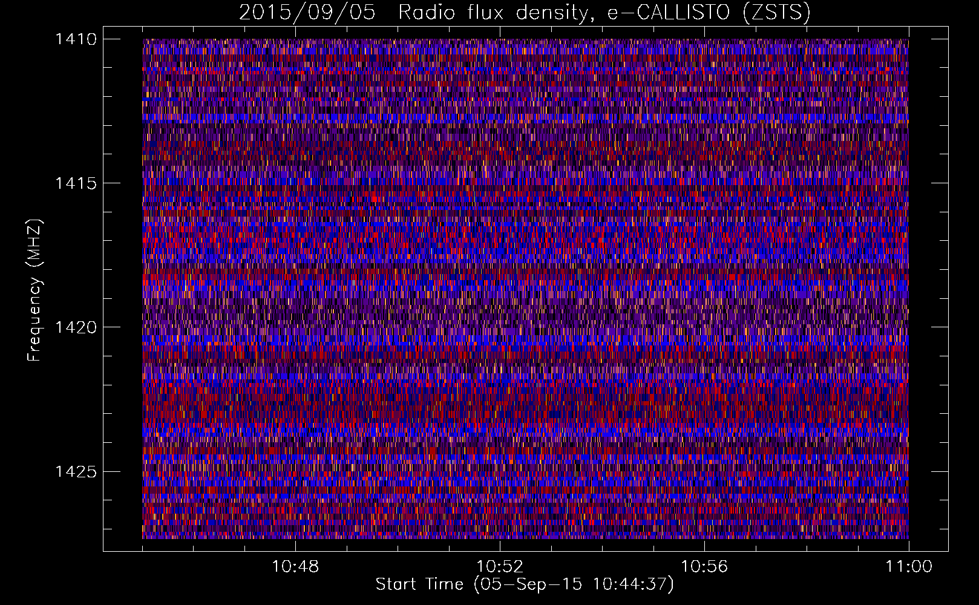Select the 1420 frequency tick label
Screen dimensions: 979x605
76,327
